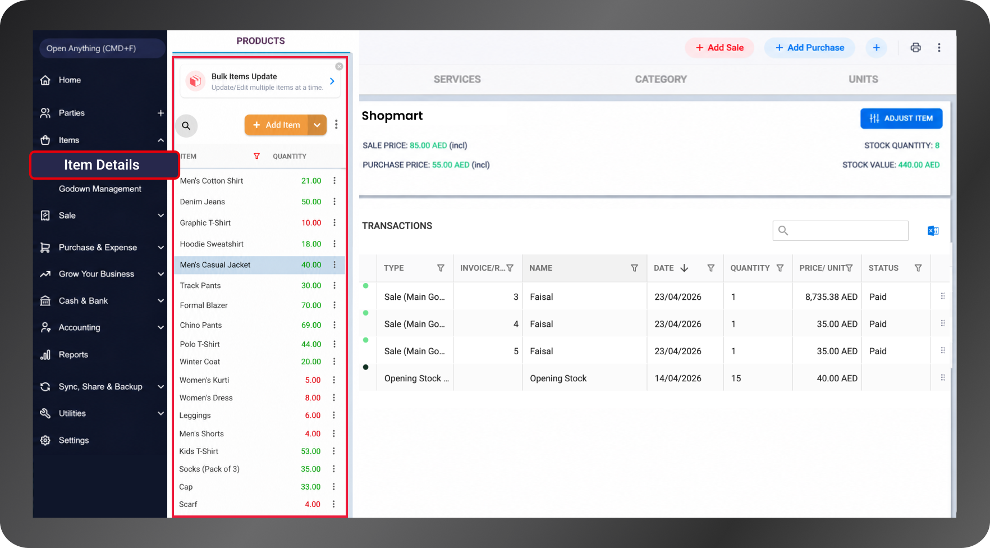
Task: Close the Bulk Items Update banner
Action: pos(339,66)
